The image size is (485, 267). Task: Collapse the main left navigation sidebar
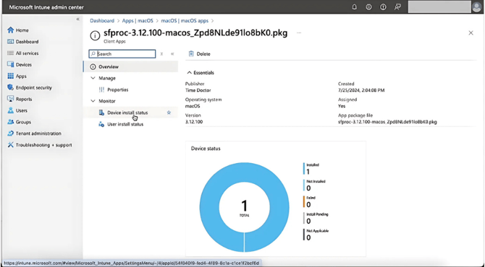click(78, 19)
